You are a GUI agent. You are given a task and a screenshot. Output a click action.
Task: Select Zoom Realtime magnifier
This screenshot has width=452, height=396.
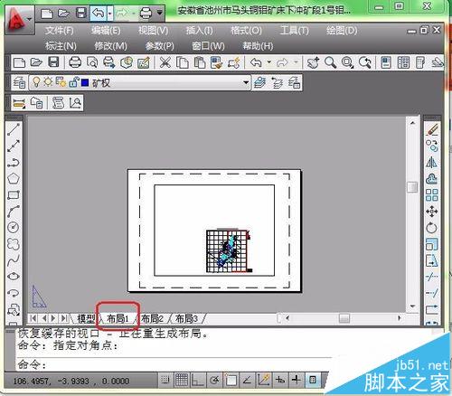[330, 62]
